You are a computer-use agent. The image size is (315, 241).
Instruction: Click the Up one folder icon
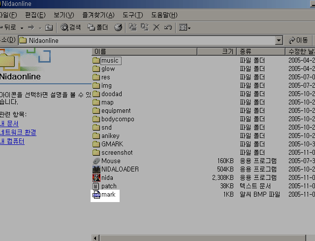[x=49, y=28]
